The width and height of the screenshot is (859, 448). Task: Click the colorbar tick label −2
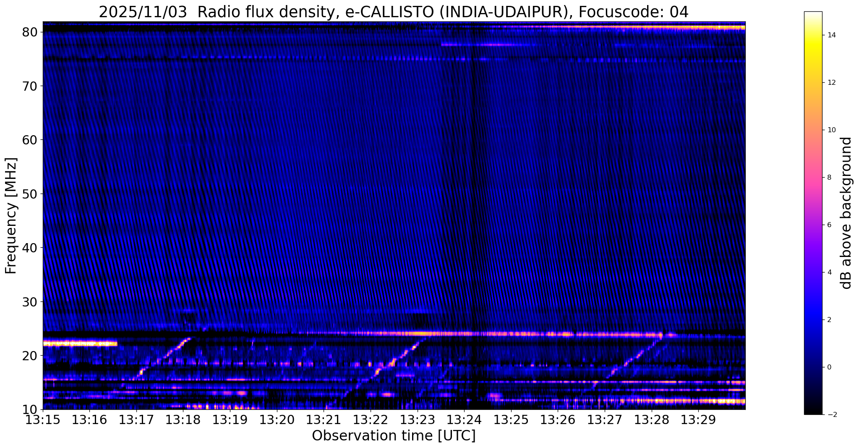pyautogui.click(x=831, y=414)
